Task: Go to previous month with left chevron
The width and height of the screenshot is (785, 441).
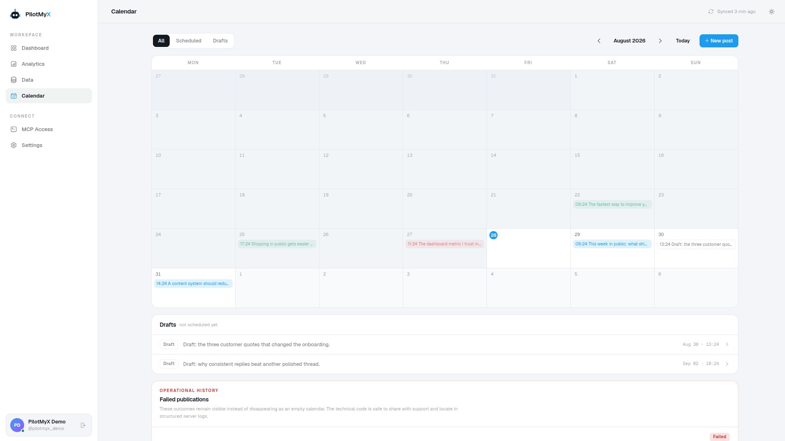Action: coord(599,41)
